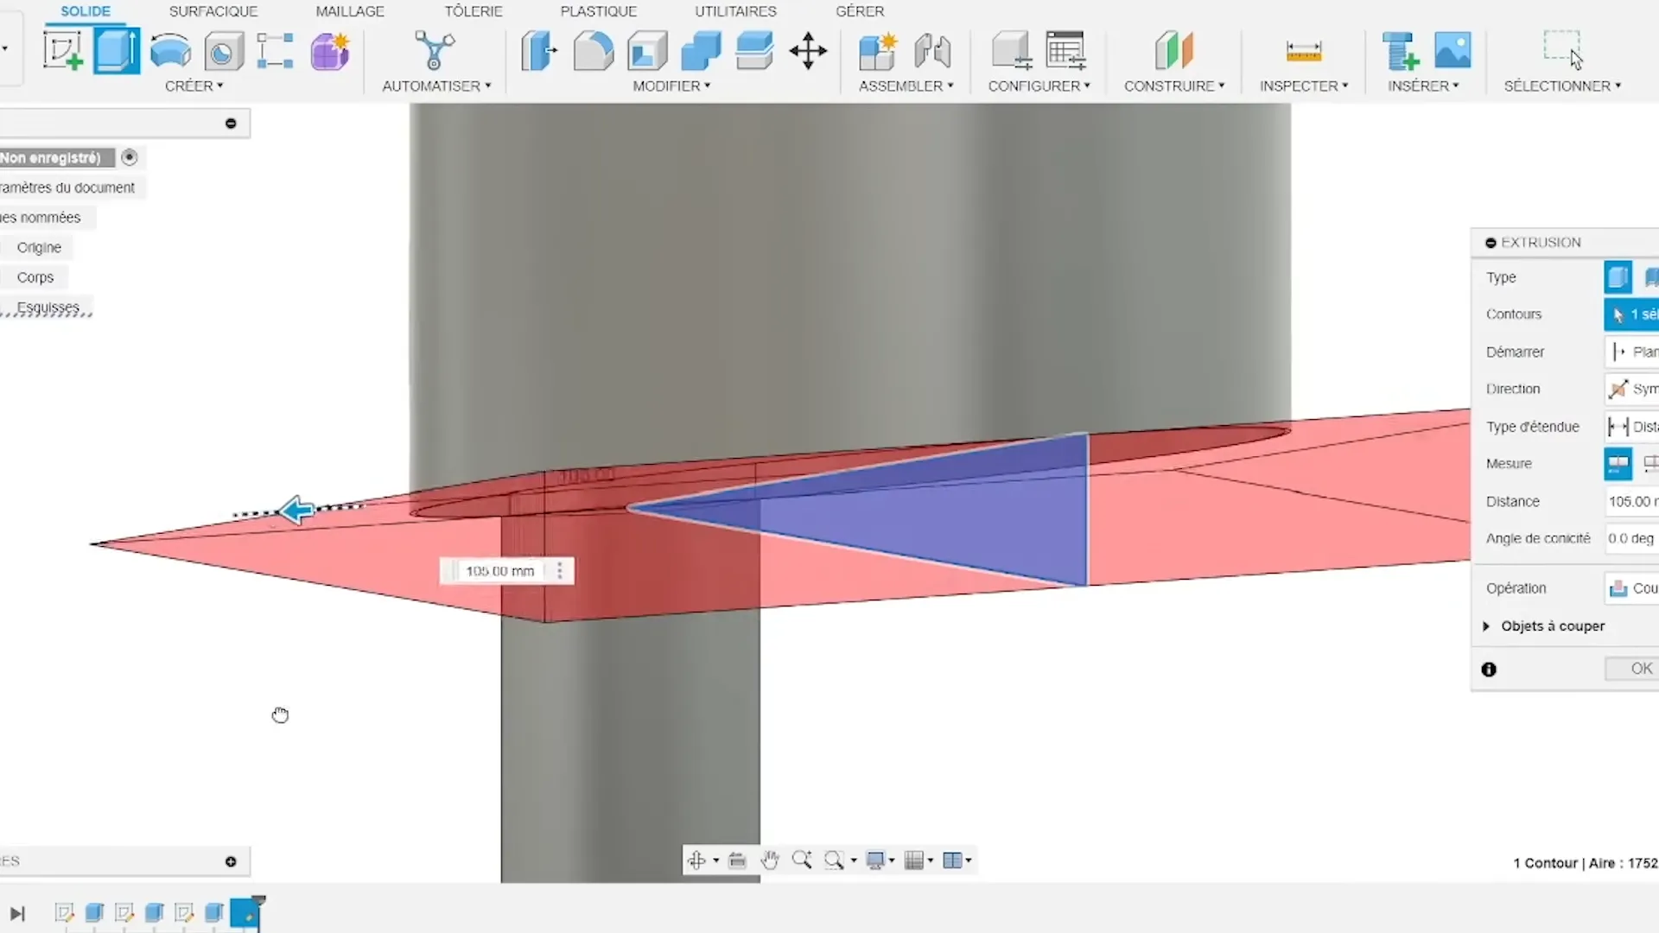The width and height of the screenshot is (1659, 933).
Task: Choose the Joint tool
Action: pyautogui.click(x=932, y=51)
